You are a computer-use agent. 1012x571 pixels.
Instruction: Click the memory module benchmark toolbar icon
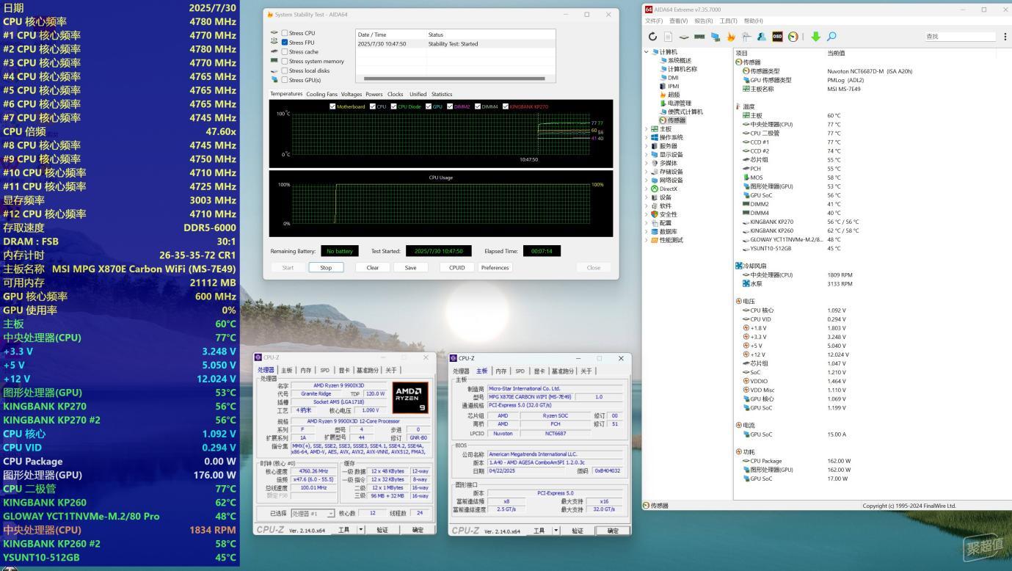click(x=699, y=37)
